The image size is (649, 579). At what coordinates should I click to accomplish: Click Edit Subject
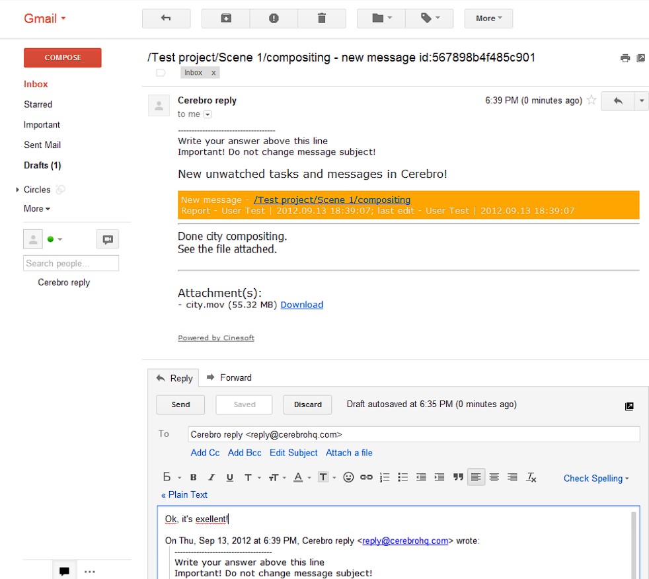coord(293,453)
